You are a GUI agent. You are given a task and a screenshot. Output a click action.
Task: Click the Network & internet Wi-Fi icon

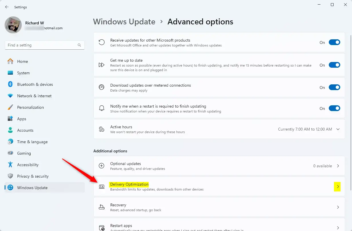(10, 96)
